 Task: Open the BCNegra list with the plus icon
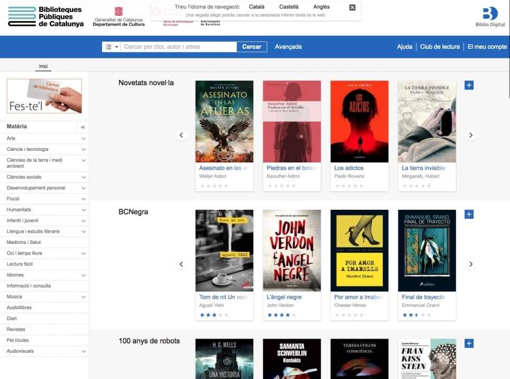pos(469,214)
